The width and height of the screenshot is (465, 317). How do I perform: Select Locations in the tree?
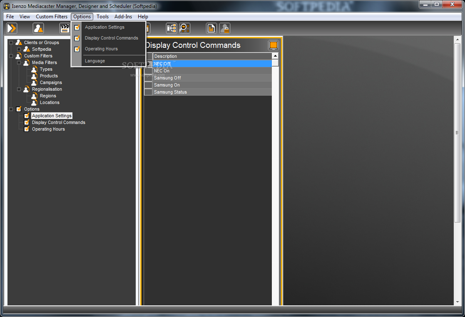point(50,102)
